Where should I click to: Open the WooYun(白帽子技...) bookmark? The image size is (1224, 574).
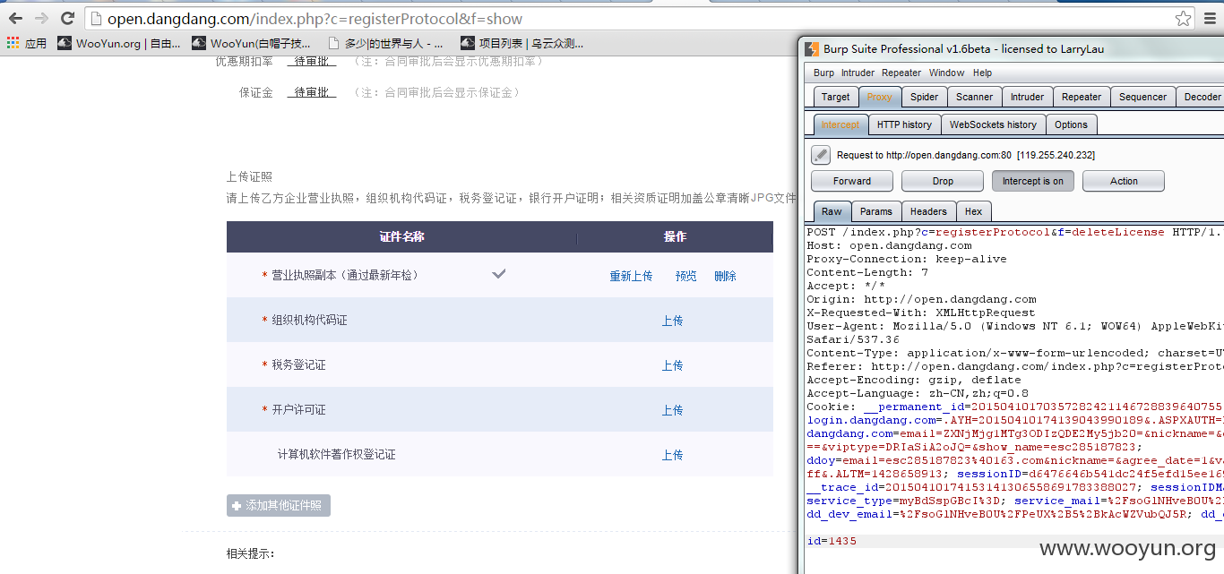tap(252, 43)
